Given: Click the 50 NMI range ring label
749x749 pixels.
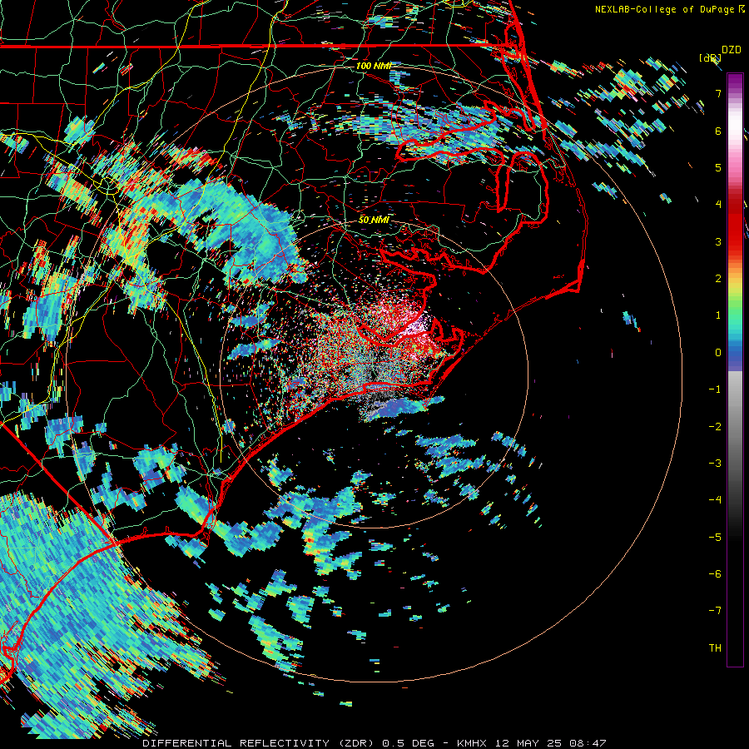Looking at the screenshot, I should click(x=374, y=220).
